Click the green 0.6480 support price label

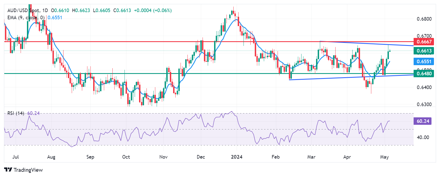[424, 73]
